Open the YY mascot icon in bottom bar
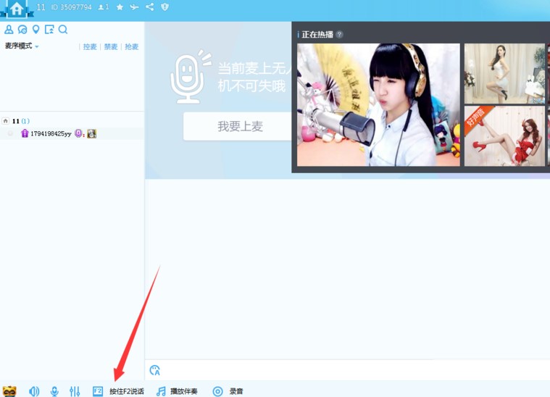Image resolution: width=550 pixels, height=397 pixels. click(9, 391)
